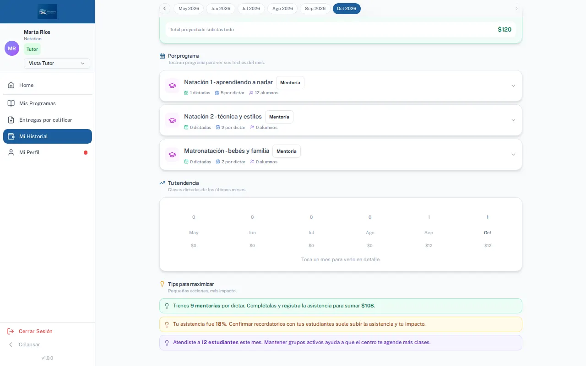This screenshot has width=586, height=366.
Task: Choose the Oct 2026 tab
Action: (x=347, y=9)
